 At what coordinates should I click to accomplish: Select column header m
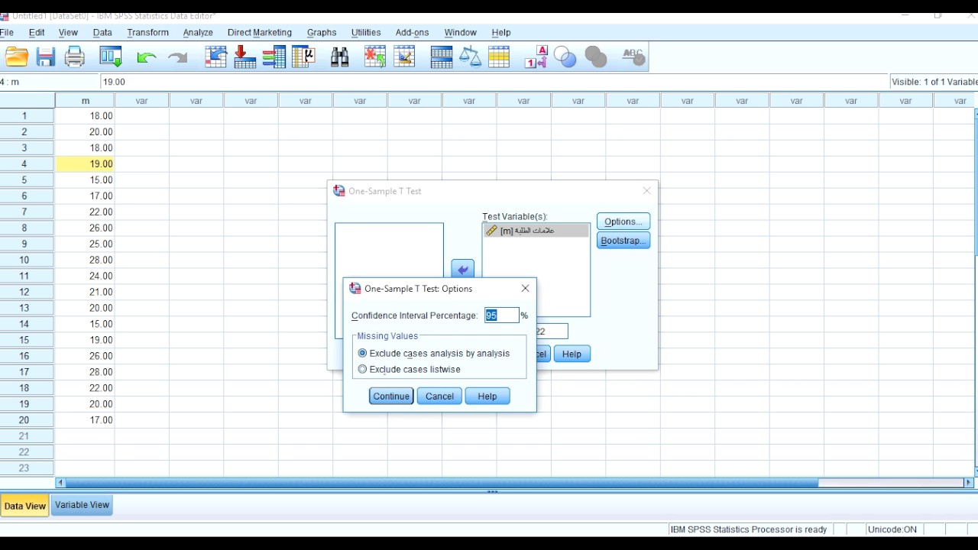coord(85,101)
